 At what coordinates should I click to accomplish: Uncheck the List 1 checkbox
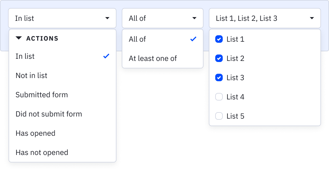219,39
